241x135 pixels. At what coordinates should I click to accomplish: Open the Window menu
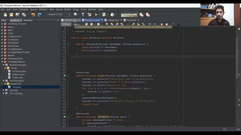pos(92,9)
